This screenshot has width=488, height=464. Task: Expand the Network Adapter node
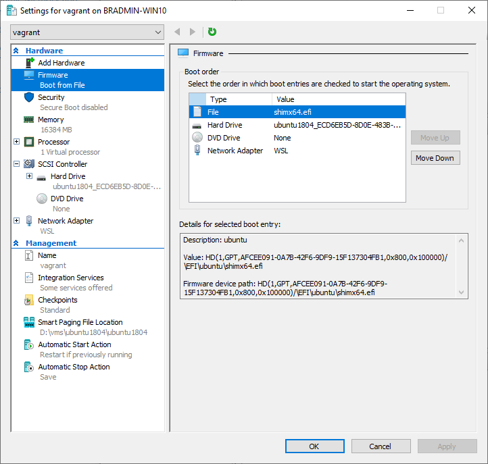[17, 221]
